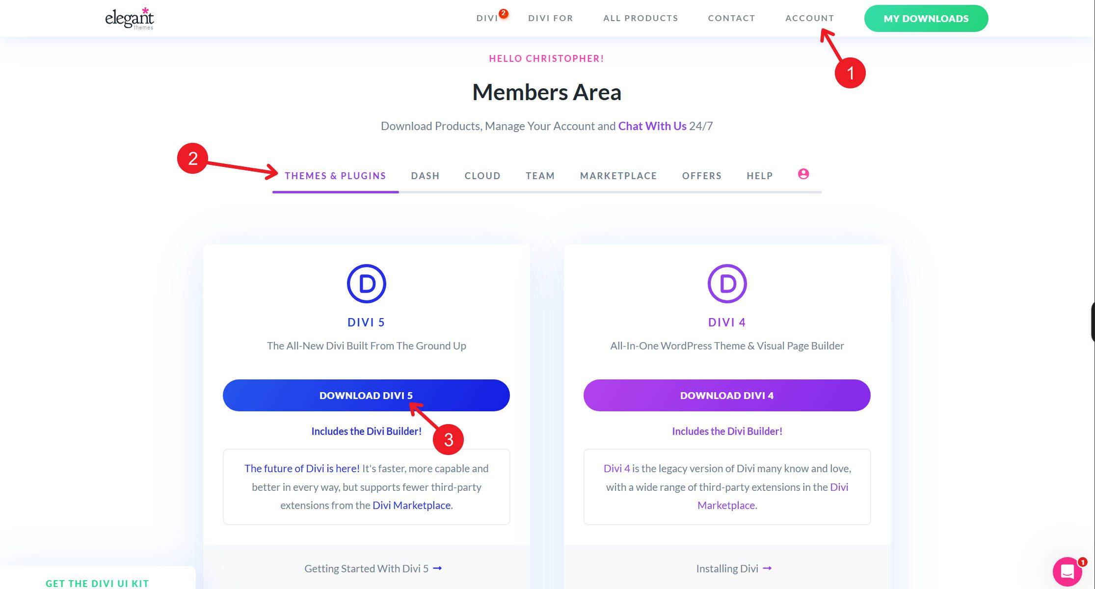Click the Divi 5 circular logo icon
The width and height of the screenshot is (1095, 589).
[366, 283]
